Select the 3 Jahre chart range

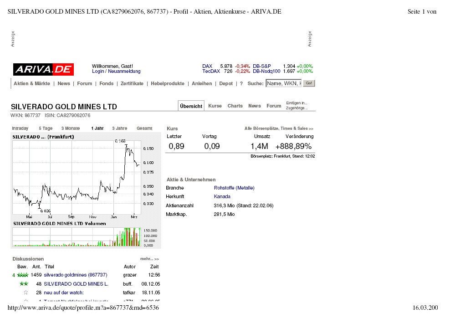tap(120, 128)
